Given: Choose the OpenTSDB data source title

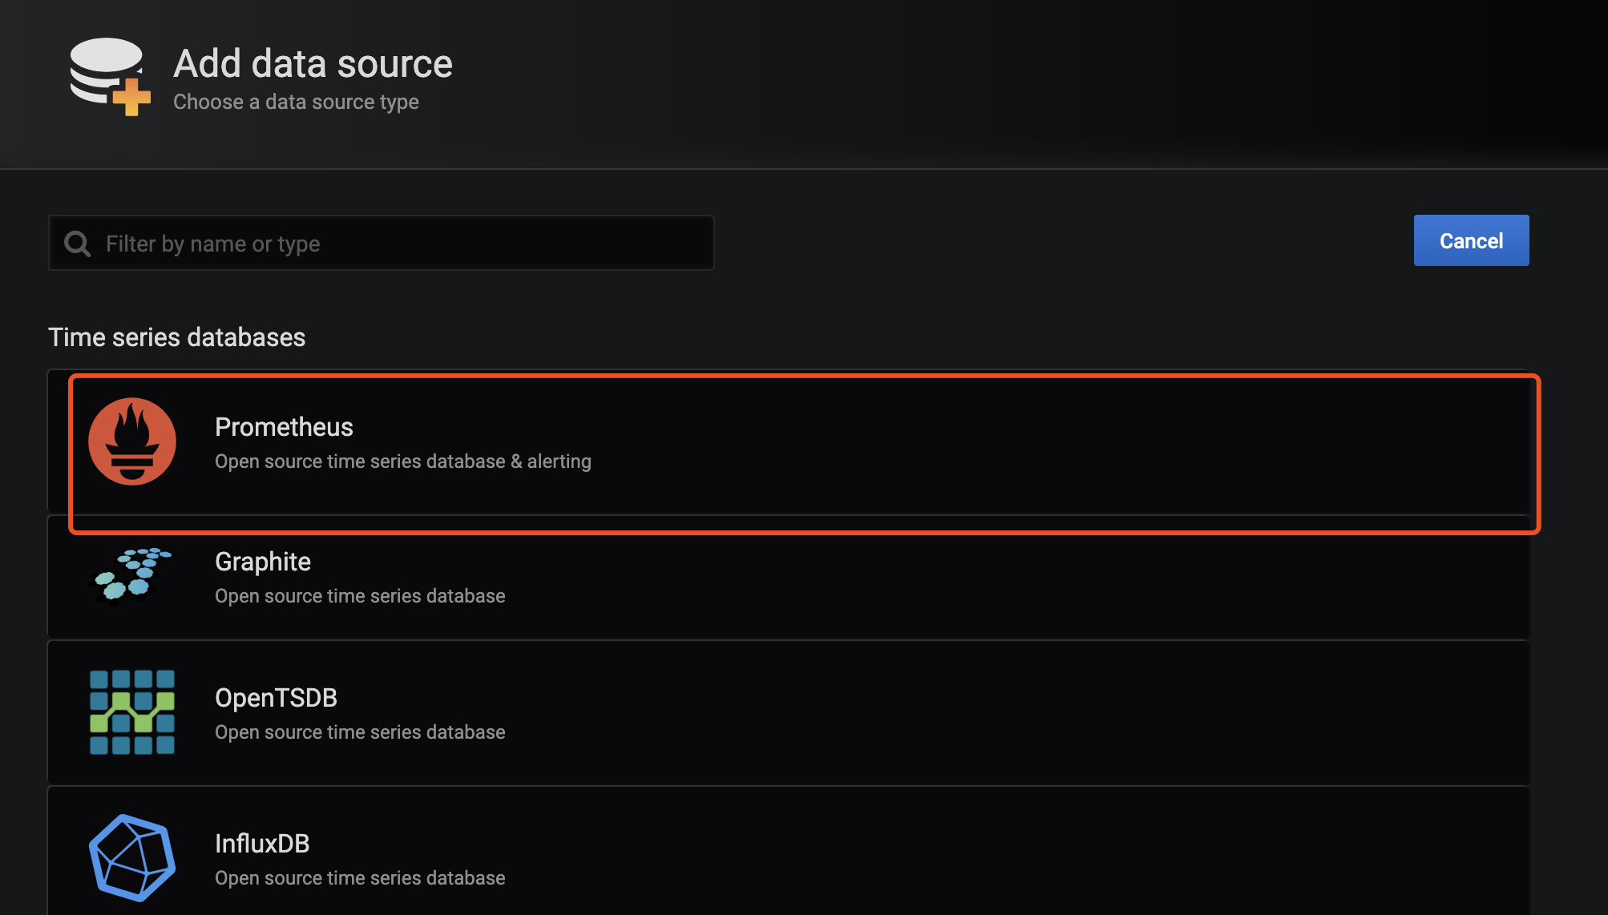Looking at the screenshot, I should point(276,698).
